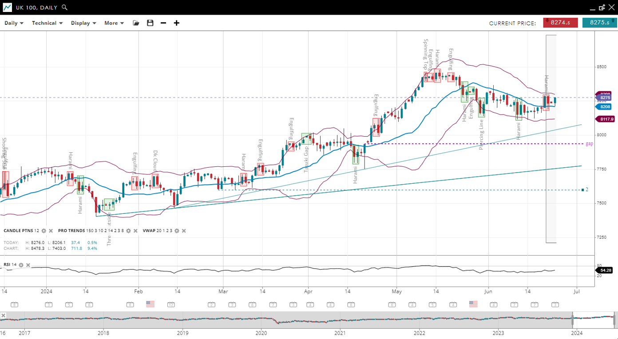618x339 pixels.
Task: Open RSI indicator settings gear
Action: coord(21,265)
